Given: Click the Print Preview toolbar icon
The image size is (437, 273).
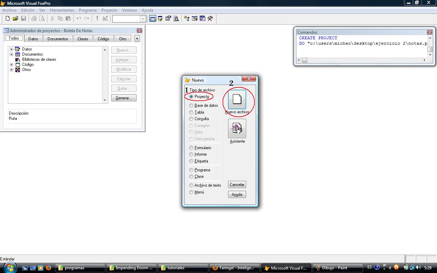Looking at the screenshot, I should 42,18.
